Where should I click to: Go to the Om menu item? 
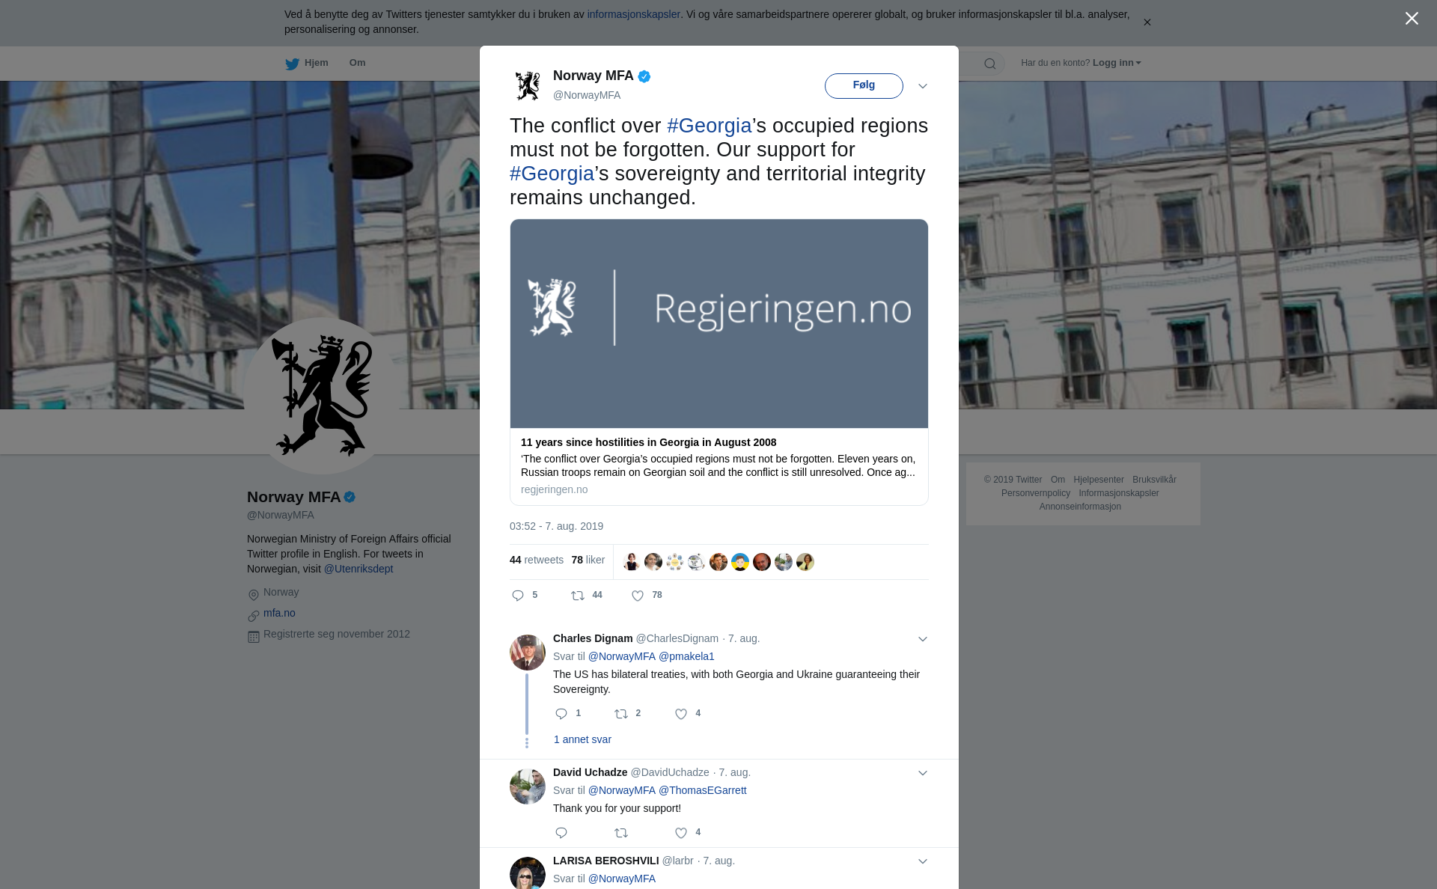coord(357,63)
